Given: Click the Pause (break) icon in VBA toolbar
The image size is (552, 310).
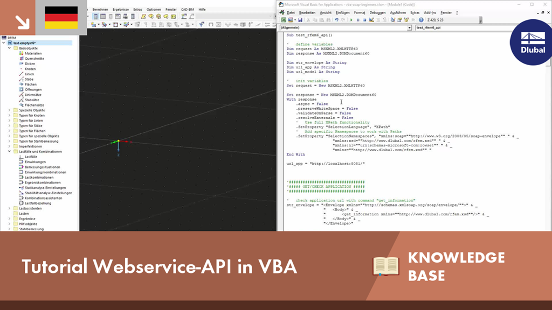Looking at the screenshot, I should pos(358,20).
